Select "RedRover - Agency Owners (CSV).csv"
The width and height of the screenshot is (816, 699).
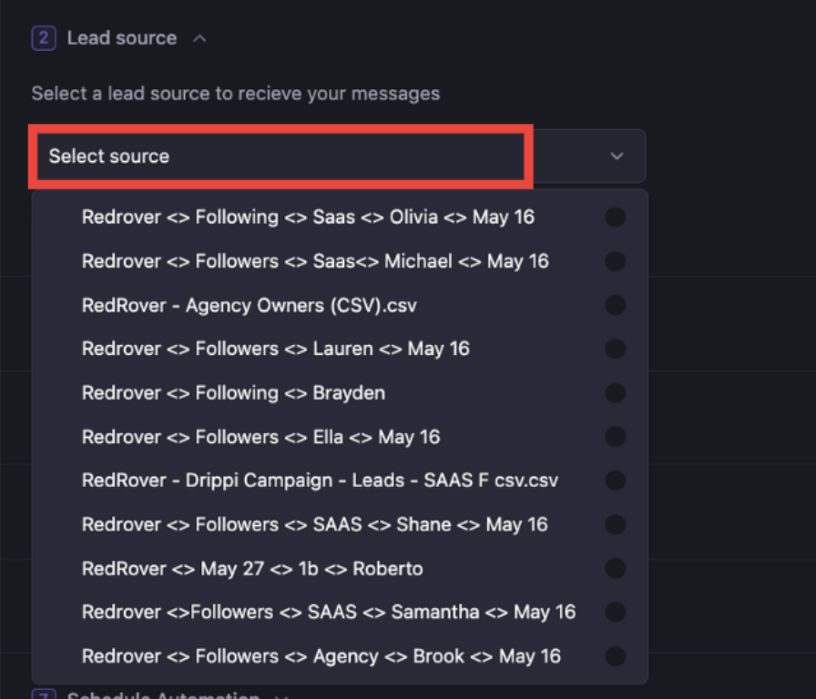(x=250, y=305)
